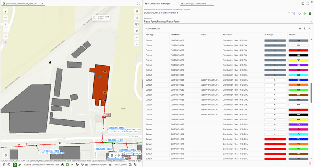Sort by Port Type column

pyautogui.click(x=150, y=35)
